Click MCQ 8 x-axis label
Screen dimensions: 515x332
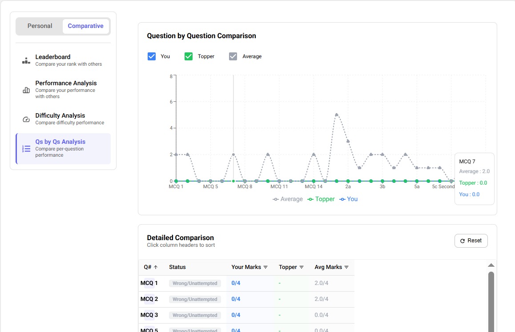click(x=245, y=187)
